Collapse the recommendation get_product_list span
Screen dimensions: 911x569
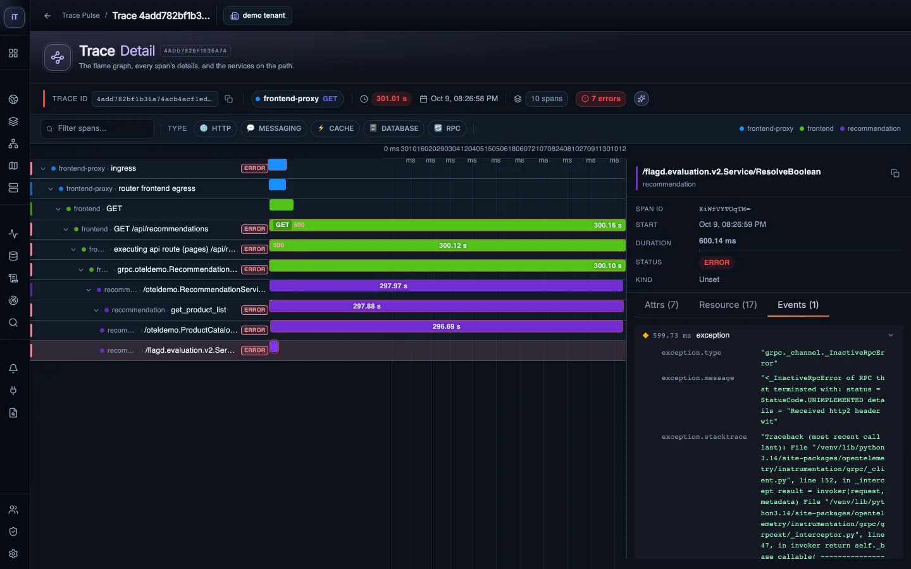96,310
